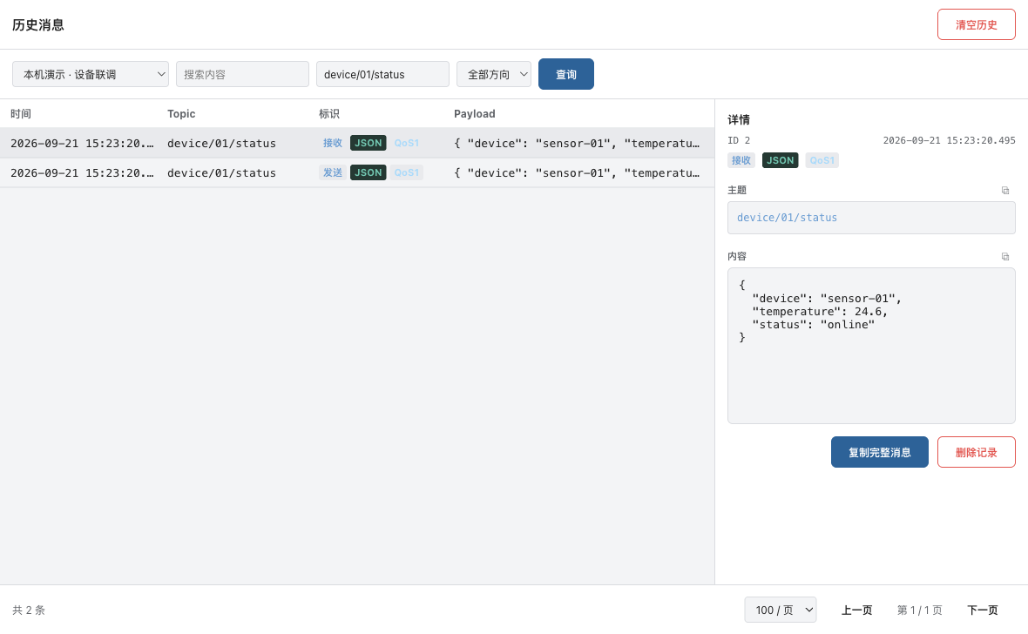This screenshot has height=634, width=1028.
Task: Expand the 全部方向 direction filter
Action: [x=494, y=74]
